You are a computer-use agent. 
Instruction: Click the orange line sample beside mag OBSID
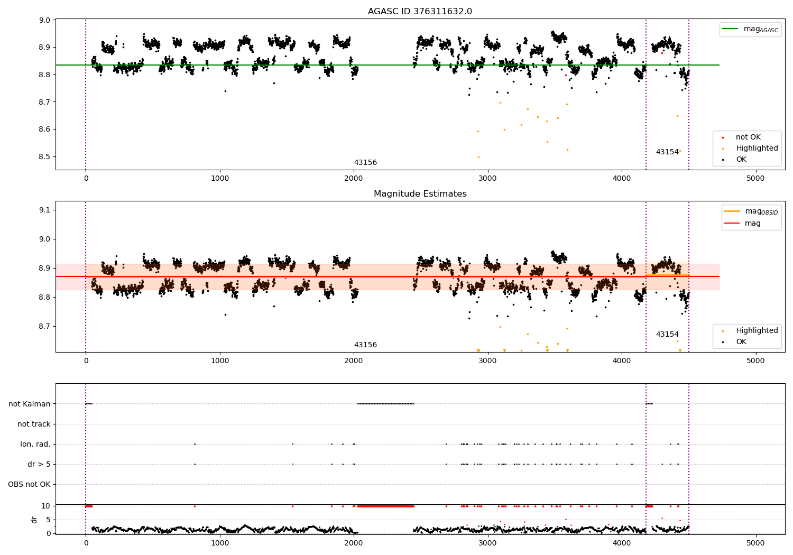coord(732,211)
